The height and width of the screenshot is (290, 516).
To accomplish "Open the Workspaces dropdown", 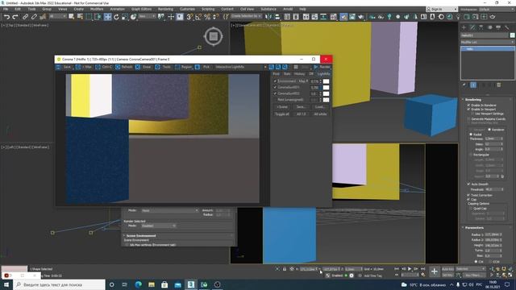I will [497, 9].
